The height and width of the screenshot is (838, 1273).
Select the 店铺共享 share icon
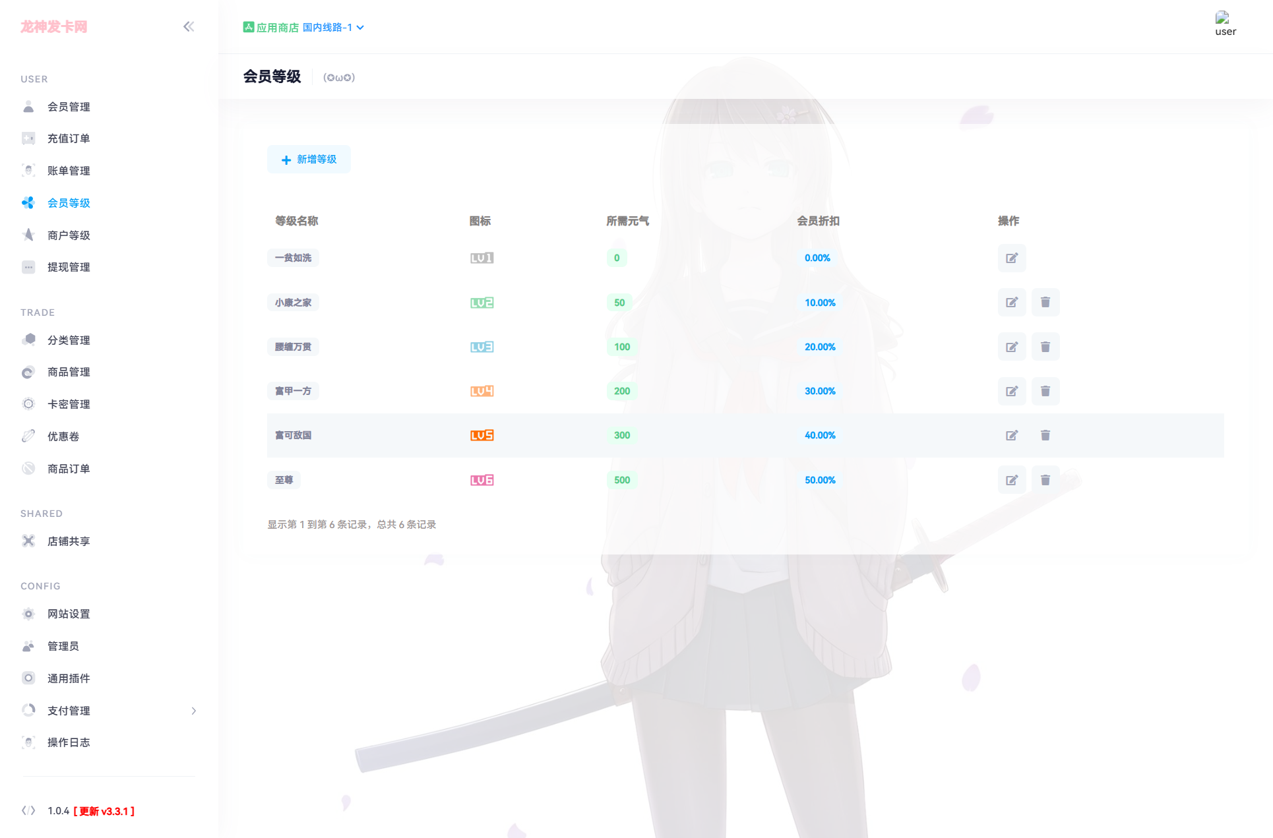click(x=28, y=541)
